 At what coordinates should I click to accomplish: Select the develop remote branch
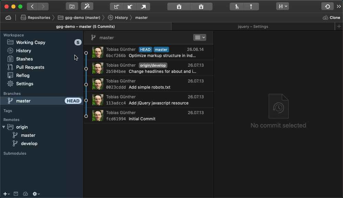29,143
